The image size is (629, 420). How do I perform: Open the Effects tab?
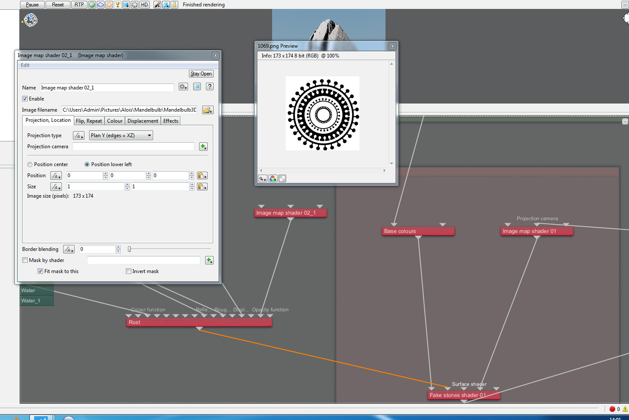171,121
